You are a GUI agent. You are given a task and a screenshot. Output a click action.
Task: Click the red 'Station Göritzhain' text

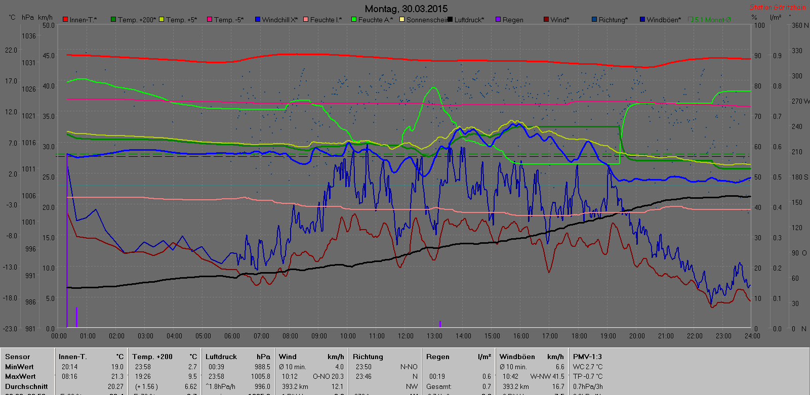click(x=778, y=7)
